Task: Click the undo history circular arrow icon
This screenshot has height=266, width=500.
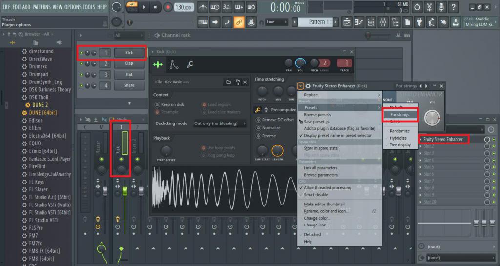Action: [417, 7]
